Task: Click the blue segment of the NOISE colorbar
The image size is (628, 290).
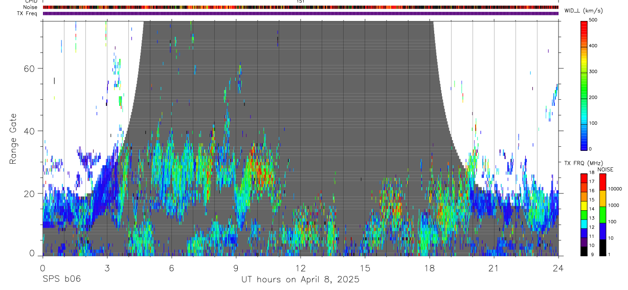Action: (603, 231)
